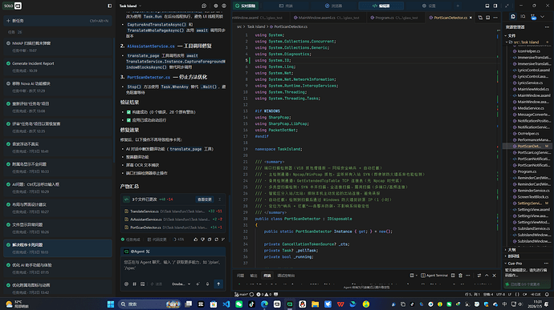Open new chat icon in Task Island header
Image resolution: width=554 pixels, height=310 pixels.
pos(204,6)
